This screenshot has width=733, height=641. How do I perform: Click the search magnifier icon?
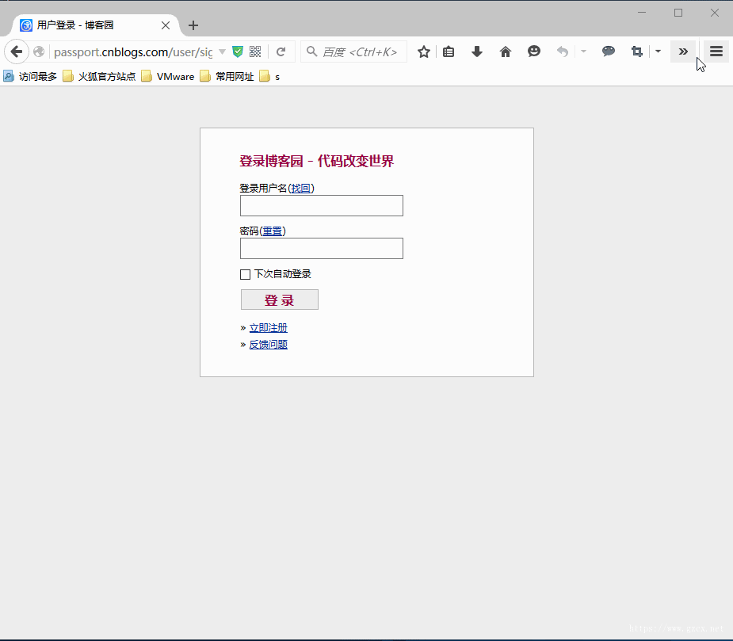click(x=311, y=52)
